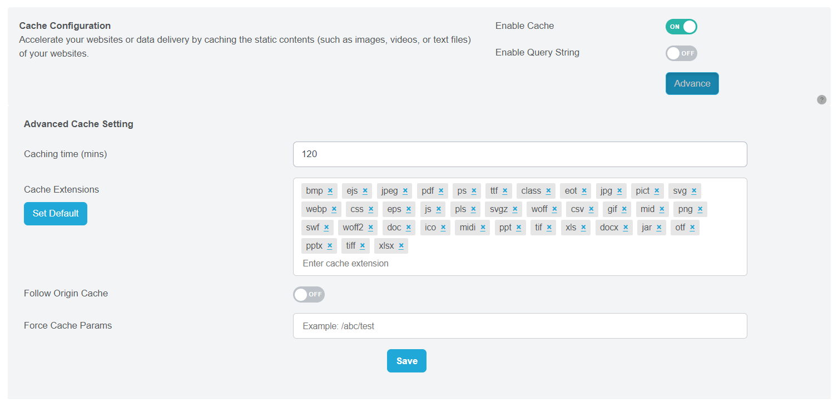Delete the pdf cache extension
The height and width of the screenshot is (408, 838).
[440, 191]
